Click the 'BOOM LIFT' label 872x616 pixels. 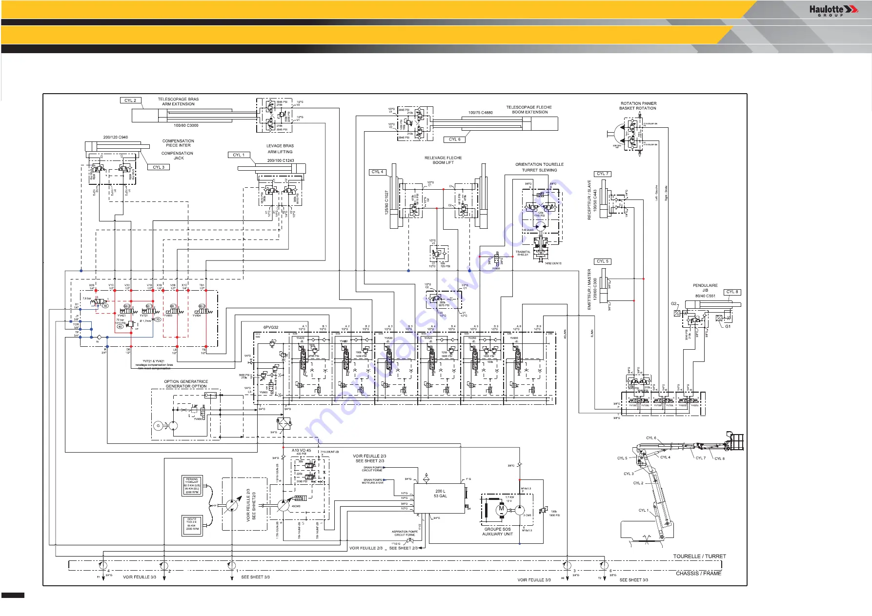(x=443, y=163)
